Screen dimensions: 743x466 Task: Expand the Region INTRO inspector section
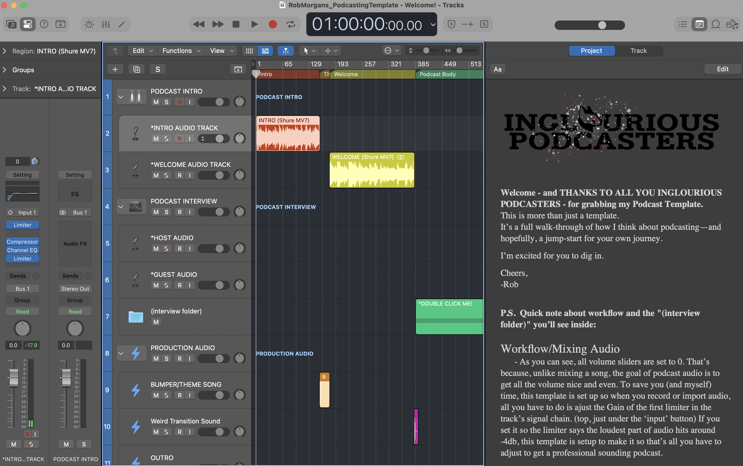[x=4, y=51]
